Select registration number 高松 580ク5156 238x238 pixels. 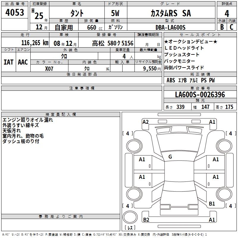tap(113, 43)
